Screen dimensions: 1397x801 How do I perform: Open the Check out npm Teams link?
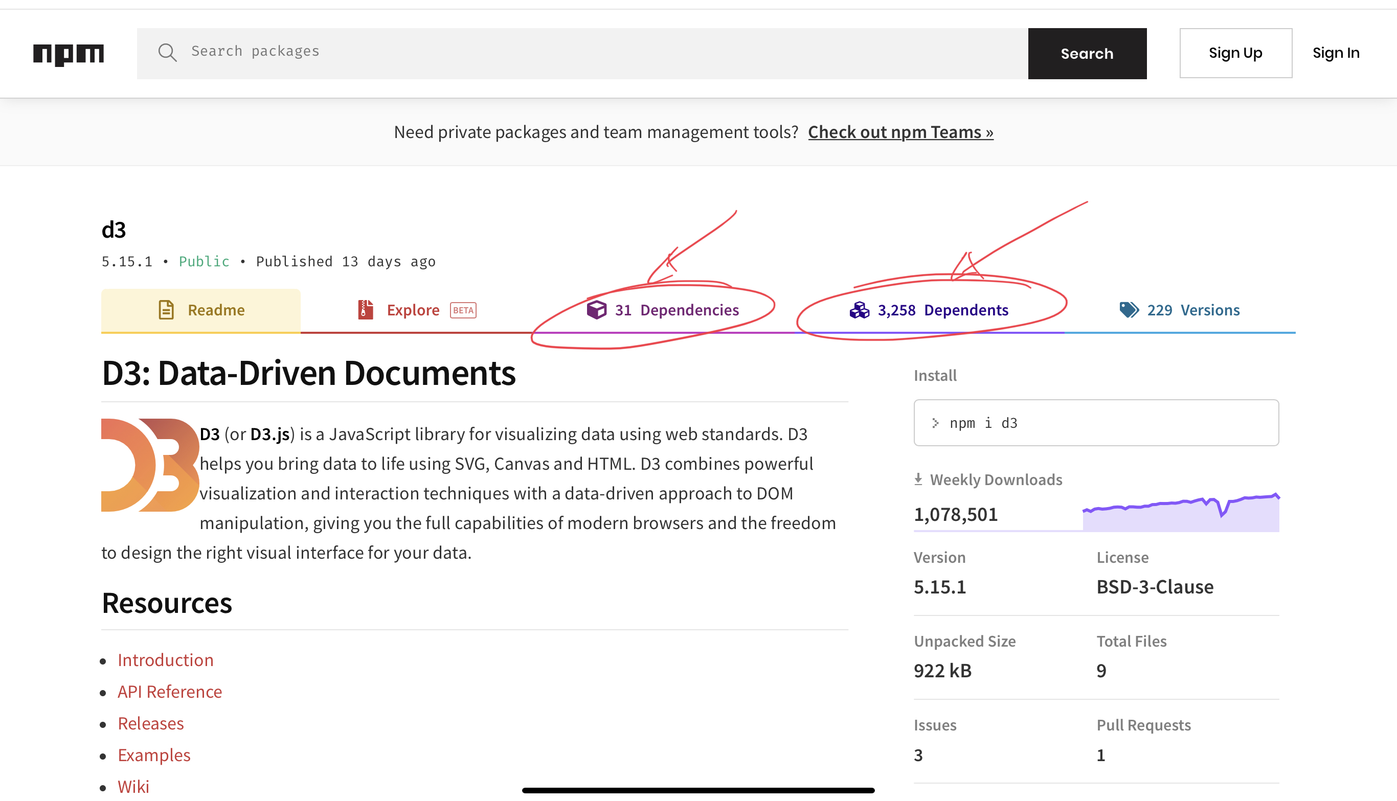900,132
